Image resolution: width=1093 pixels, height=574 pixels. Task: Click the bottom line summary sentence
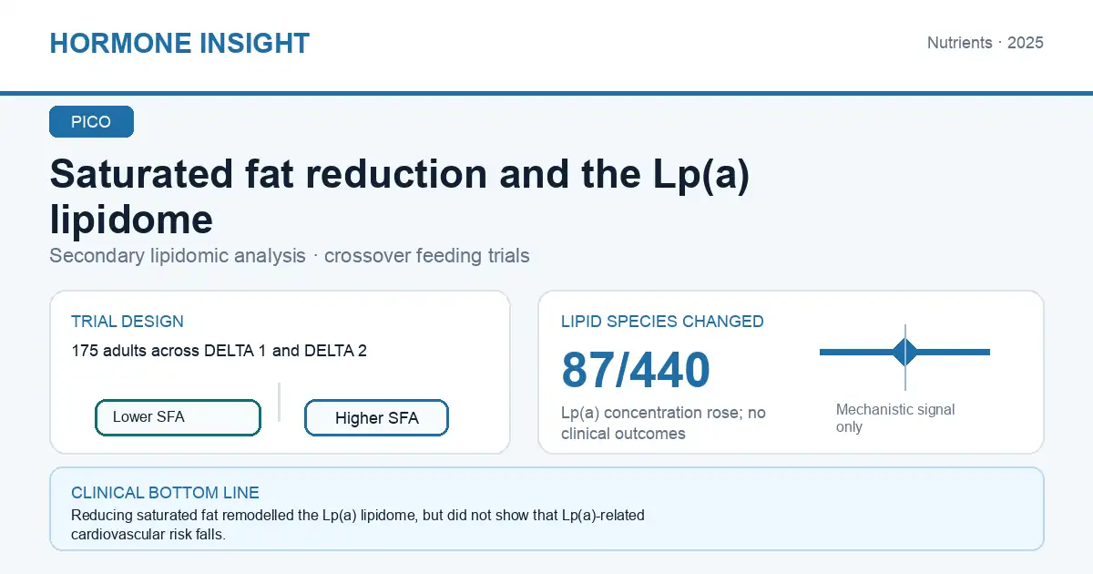tap(358, 526)
